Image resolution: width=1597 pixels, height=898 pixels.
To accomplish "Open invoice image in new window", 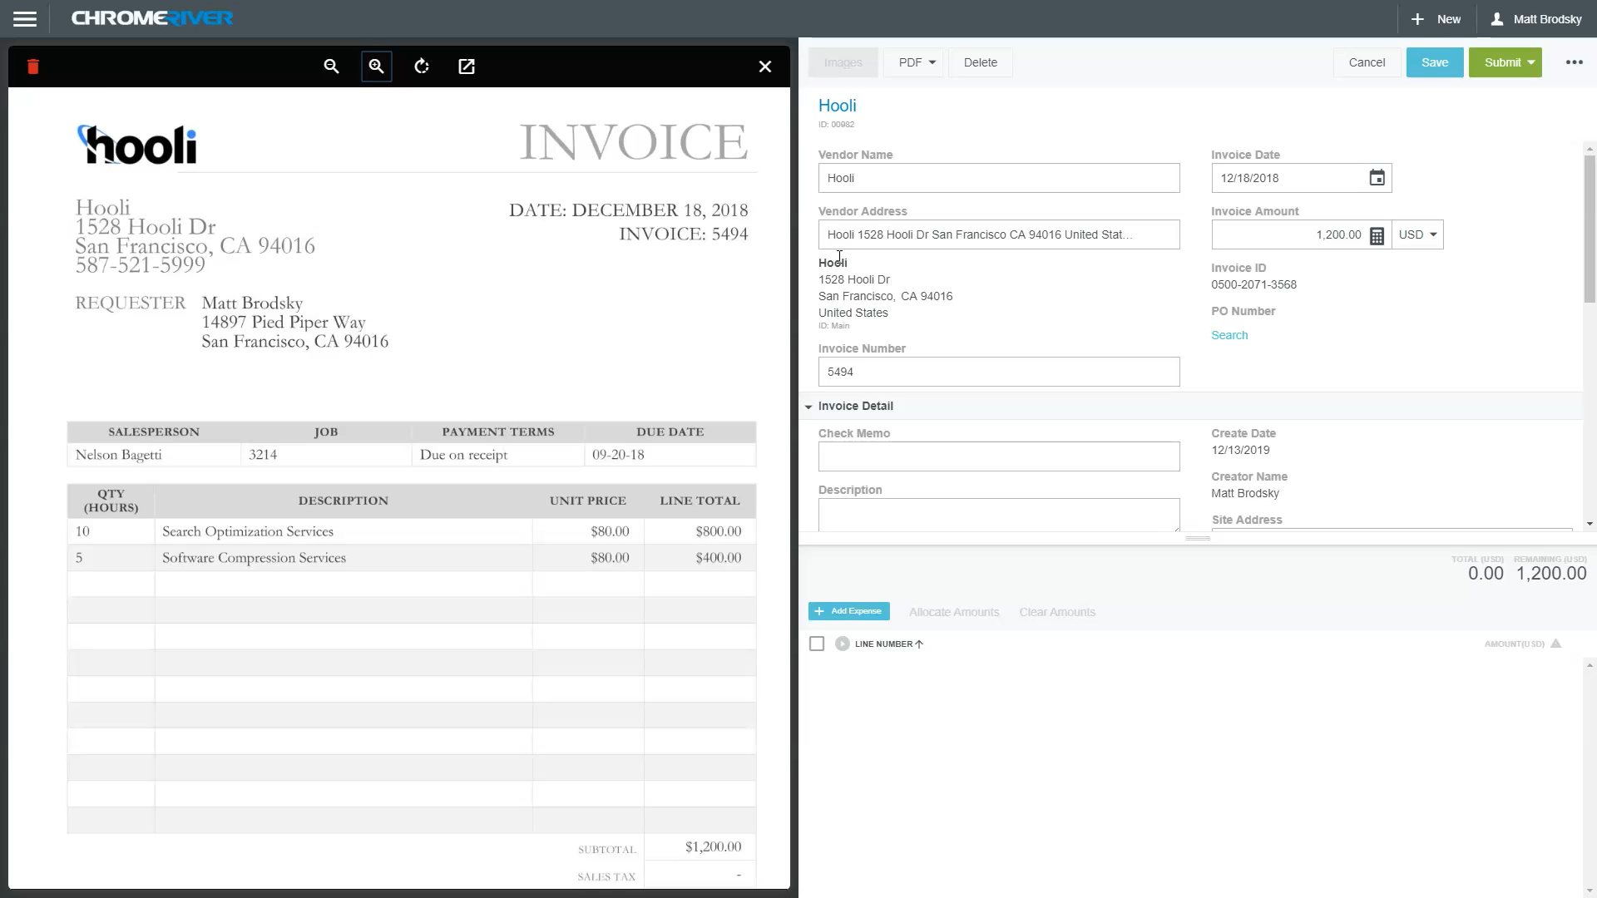I will pyautogui.click(x=467, y=67).
